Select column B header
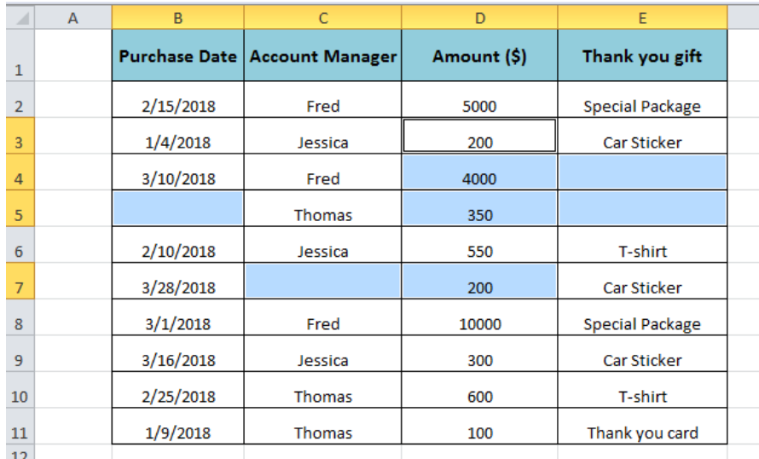759x459 pixels. click(177, 18)
